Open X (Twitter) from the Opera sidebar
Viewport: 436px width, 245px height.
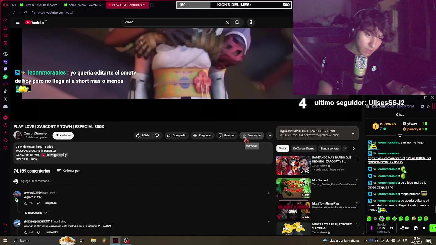click(5, 99)
